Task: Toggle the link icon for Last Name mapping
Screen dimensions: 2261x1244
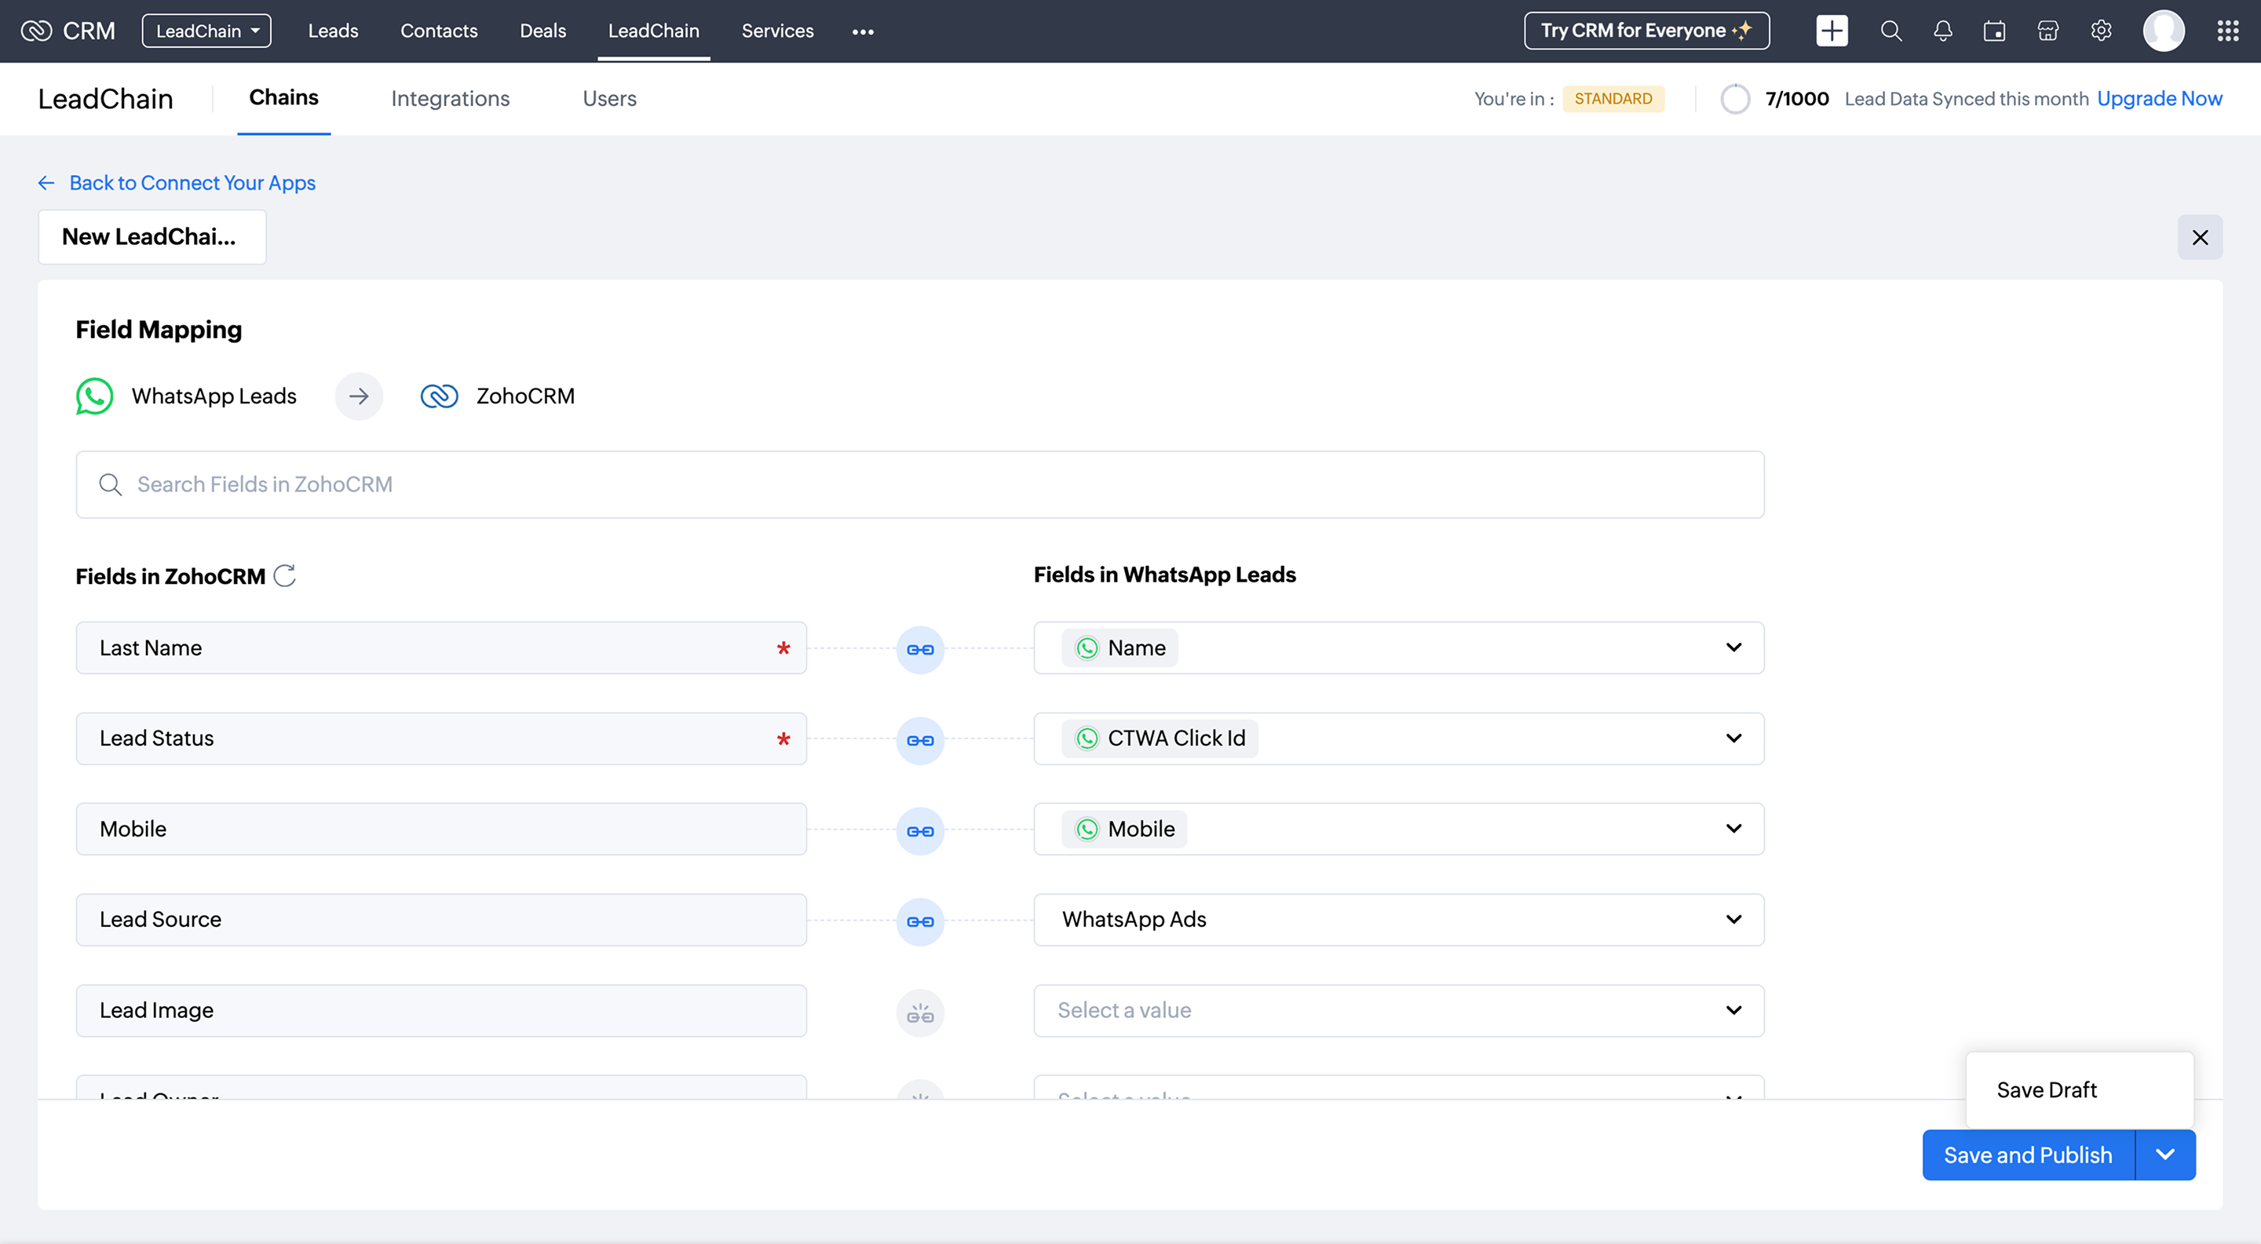Action: tap(920, 649)
